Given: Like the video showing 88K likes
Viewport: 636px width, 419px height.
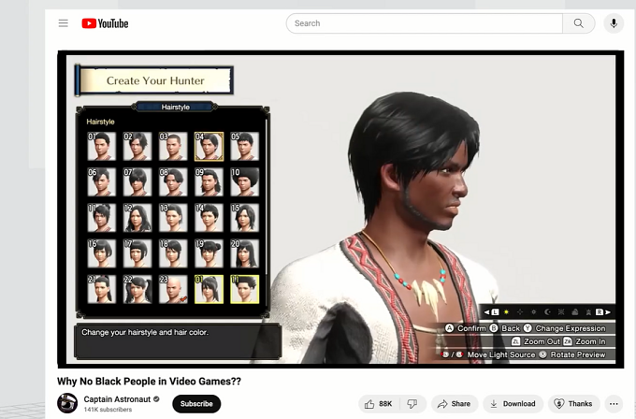Looking at the screenshot, I should (x=379, y=404).
